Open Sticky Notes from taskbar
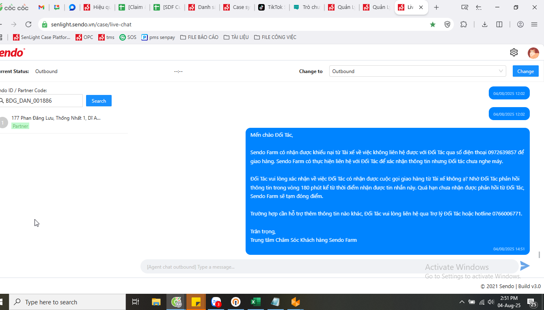544x310 pixels. (196, 302)
